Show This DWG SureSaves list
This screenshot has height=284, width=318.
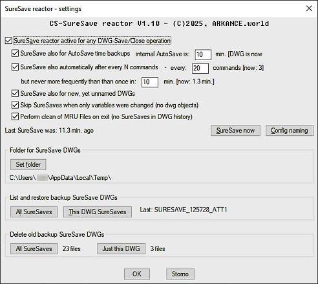[x=98, y=212]
